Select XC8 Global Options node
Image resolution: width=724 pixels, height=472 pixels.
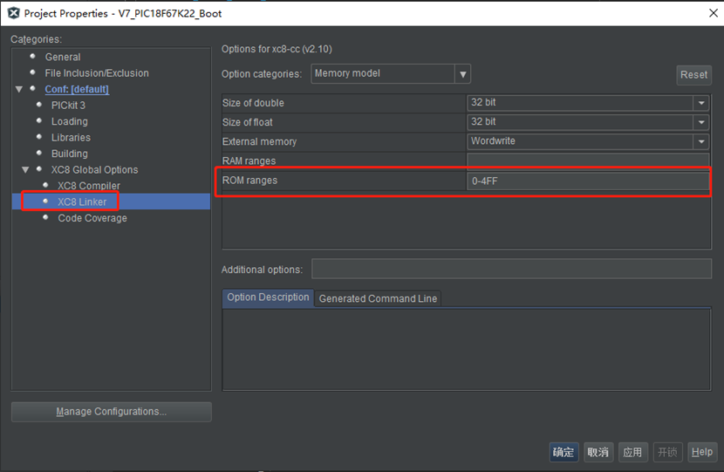point(94,169)
